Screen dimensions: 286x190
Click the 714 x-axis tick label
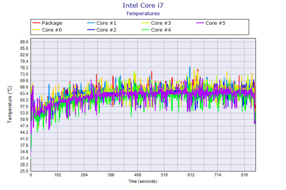218,175
